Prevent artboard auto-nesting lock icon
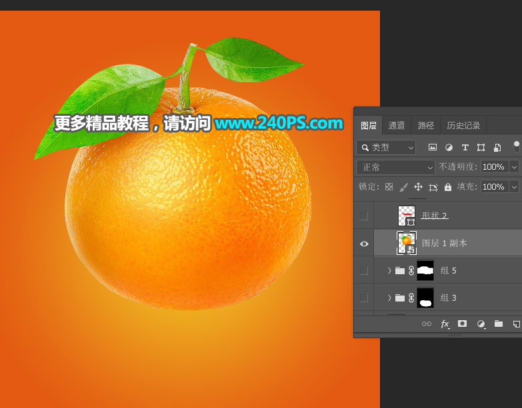The height and width of the screenshot is (408, 522). pyautogui.click(x=433, y=188)
